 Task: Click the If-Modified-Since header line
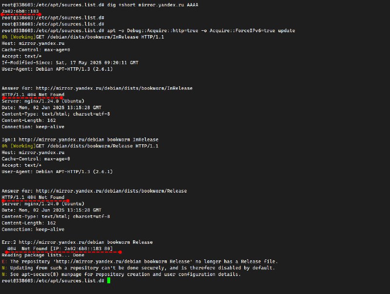click(70, 62)
